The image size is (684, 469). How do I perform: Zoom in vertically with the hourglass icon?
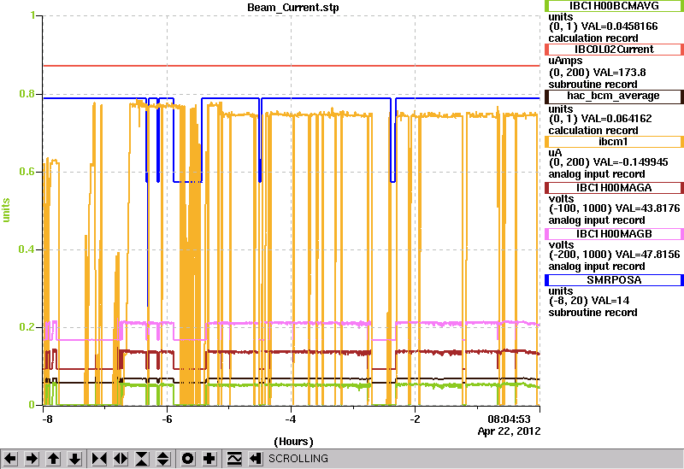pos(142,459)
